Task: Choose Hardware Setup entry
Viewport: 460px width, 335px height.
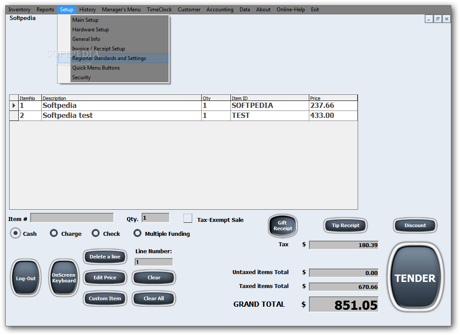Action: (113, 30)
